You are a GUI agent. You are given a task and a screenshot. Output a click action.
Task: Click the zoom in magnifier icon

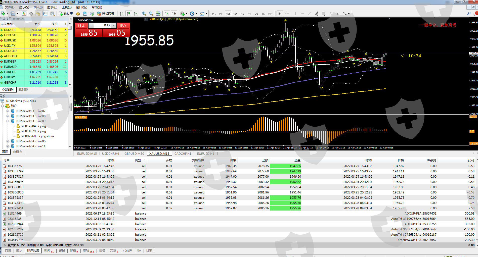[144, 14]
